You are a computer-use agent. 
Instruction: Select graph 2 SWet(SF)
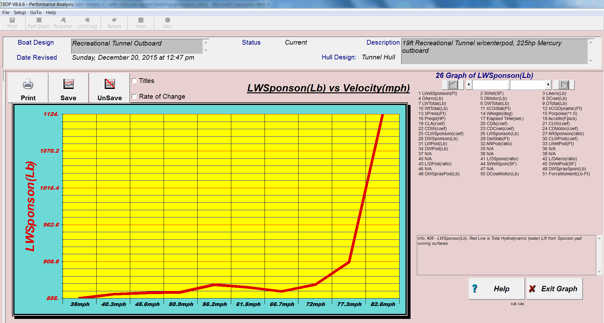pos(492,93)
